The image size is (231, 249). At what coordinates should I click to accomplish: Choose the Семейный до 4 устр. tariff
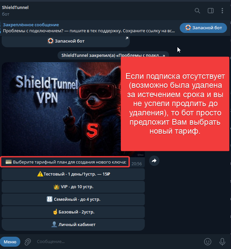73,199
